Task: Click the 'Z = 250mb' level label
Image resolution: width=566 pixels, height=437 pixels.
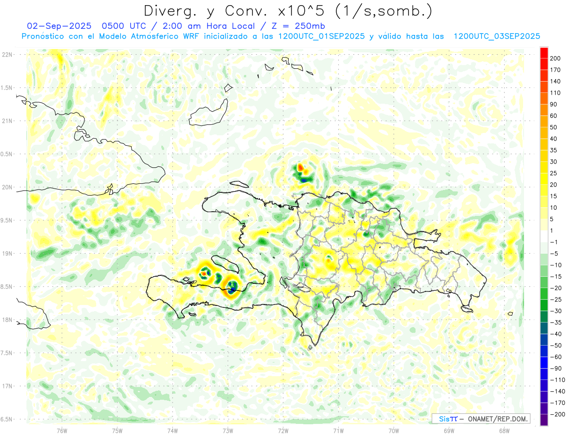Action: click(299, 26)
